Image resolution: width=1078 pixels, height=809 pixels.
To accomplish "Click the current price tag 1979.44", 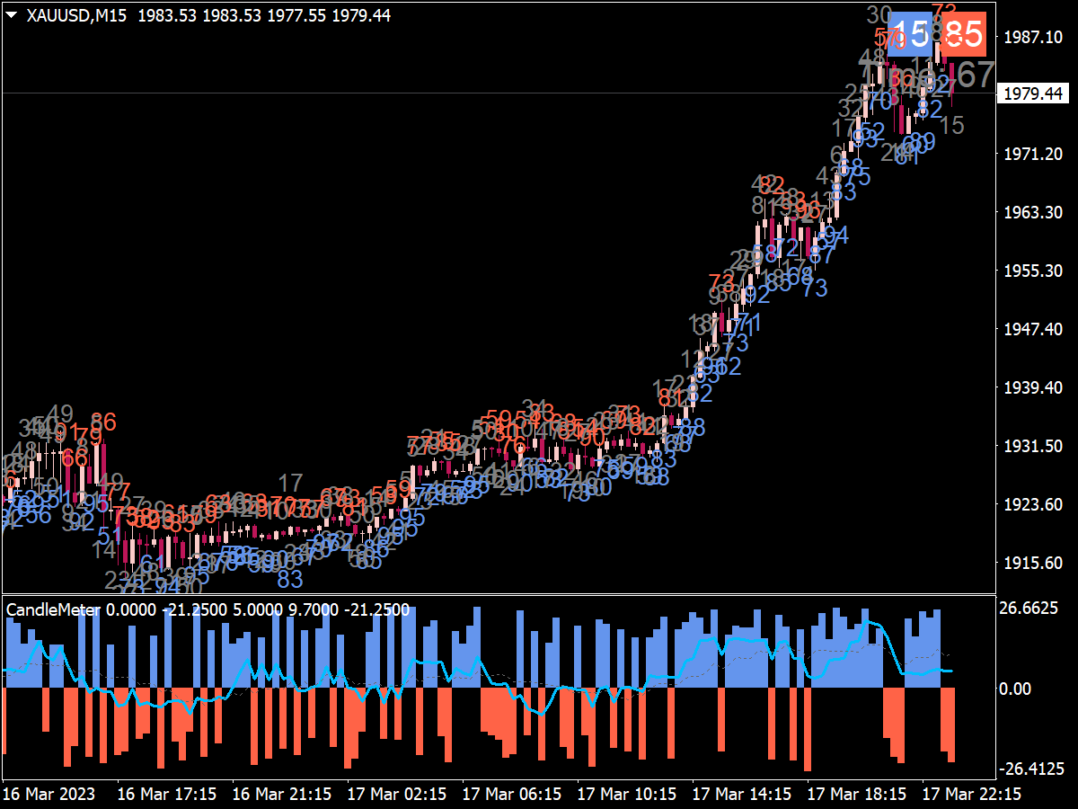I will 1032,93.
